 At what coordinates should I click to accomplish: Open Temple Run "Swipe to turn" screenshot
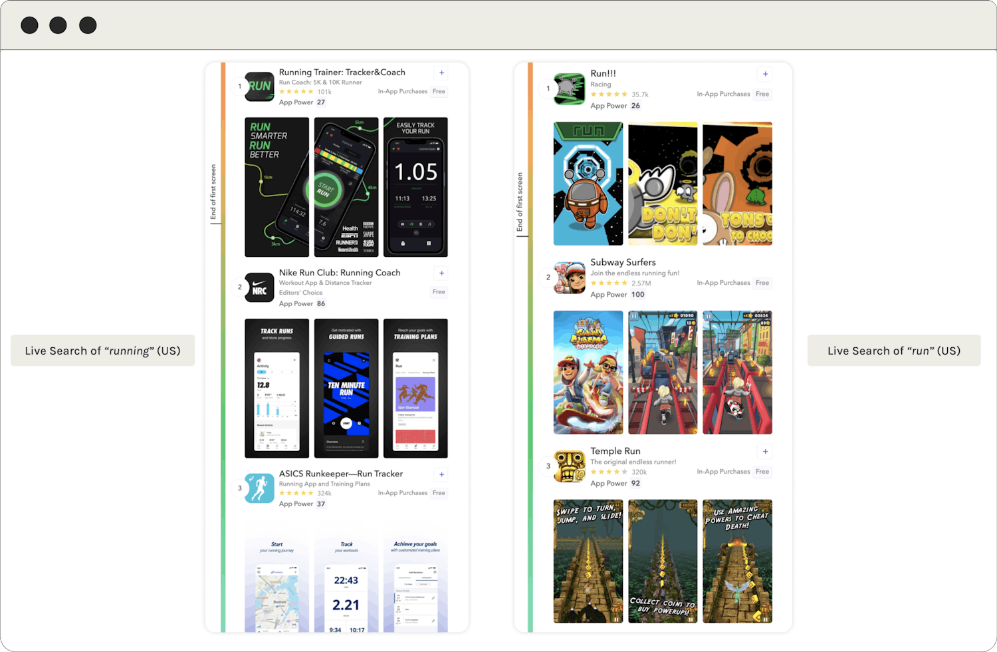[588, 561]
